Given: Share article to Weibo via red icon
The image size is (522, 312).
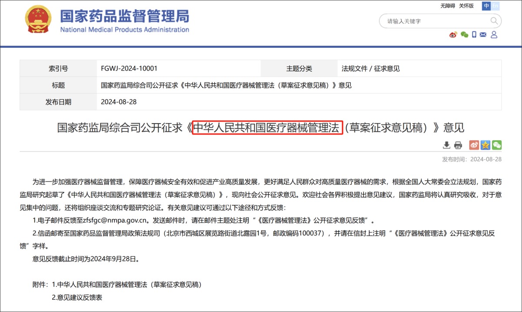Looking at the screenshot, I should pos(474,145).
